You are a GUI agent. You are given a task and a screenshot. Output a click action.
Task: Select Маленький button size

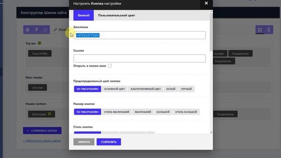point(143,112)
